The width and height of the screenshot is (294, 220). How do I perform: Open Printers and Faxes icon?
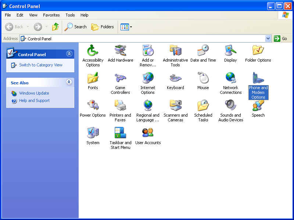pyautogui.click(x=120, y=105)
